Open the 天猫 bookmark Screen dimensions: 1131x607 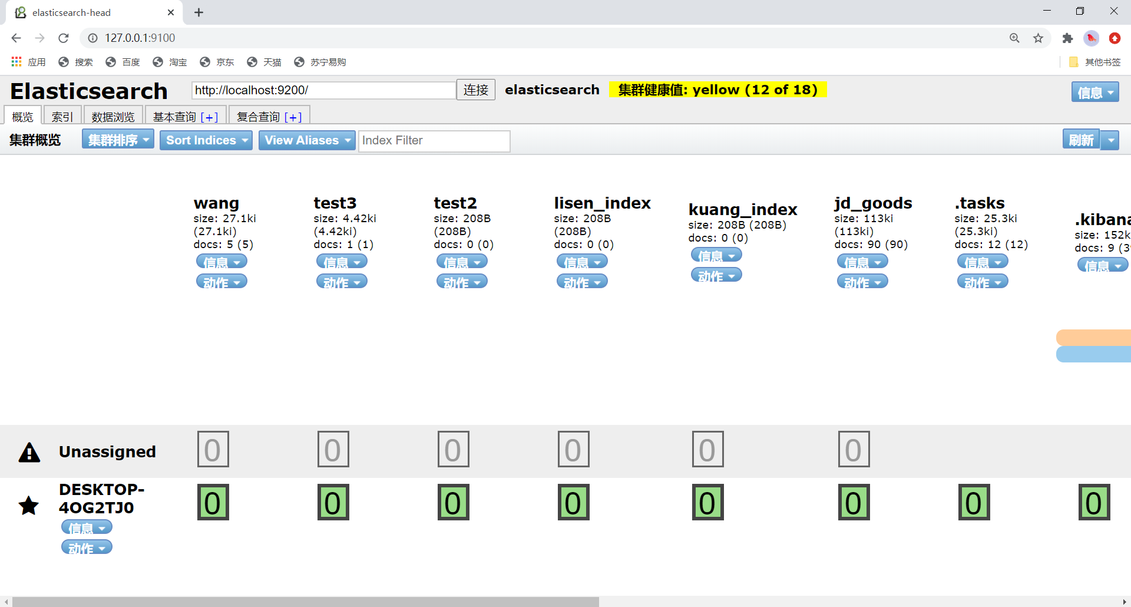tap(264, 62)
